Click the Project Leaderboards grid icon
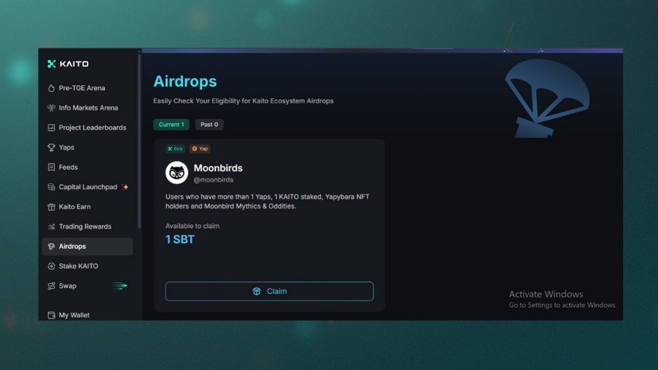 click(52, 128)
